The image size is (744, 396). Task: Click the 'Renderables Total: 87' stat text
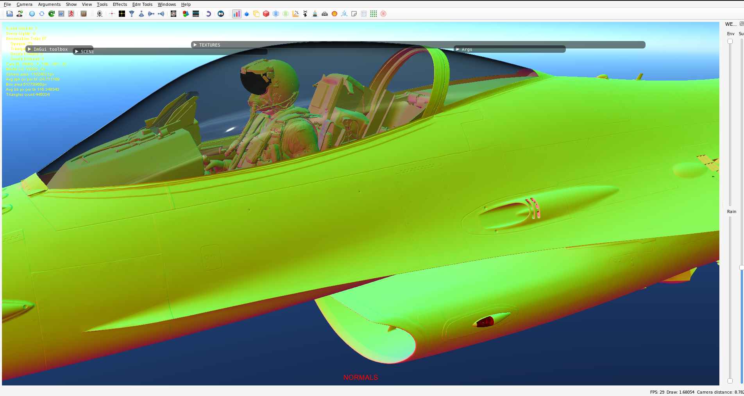coord(26,39)
